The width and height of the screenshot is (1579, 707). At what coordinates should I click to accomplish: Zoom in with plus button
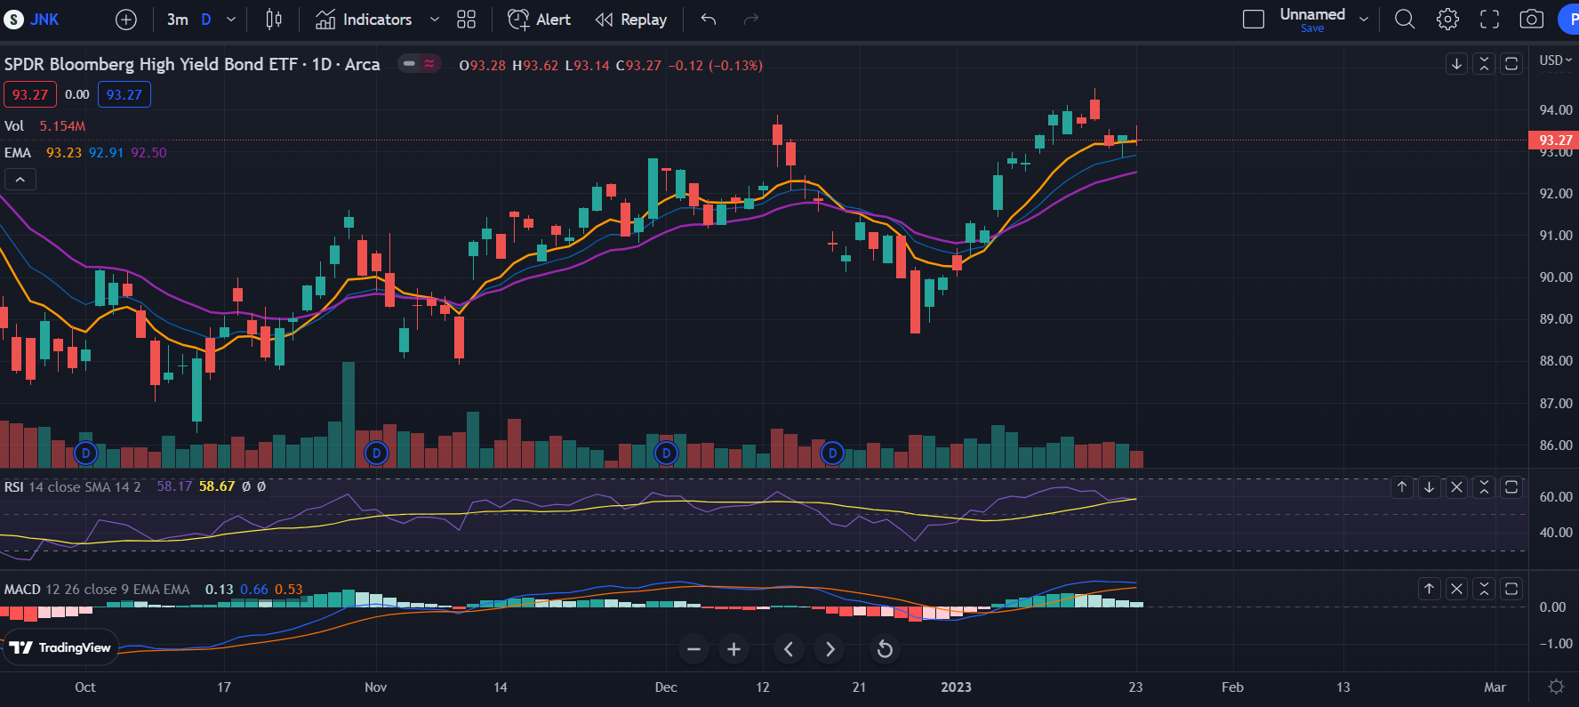click(x=733, y=649)
